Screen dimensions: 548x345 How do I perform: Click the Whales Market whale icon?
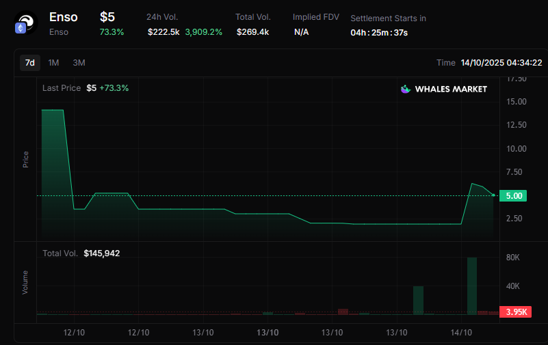[x=406, y=89]
